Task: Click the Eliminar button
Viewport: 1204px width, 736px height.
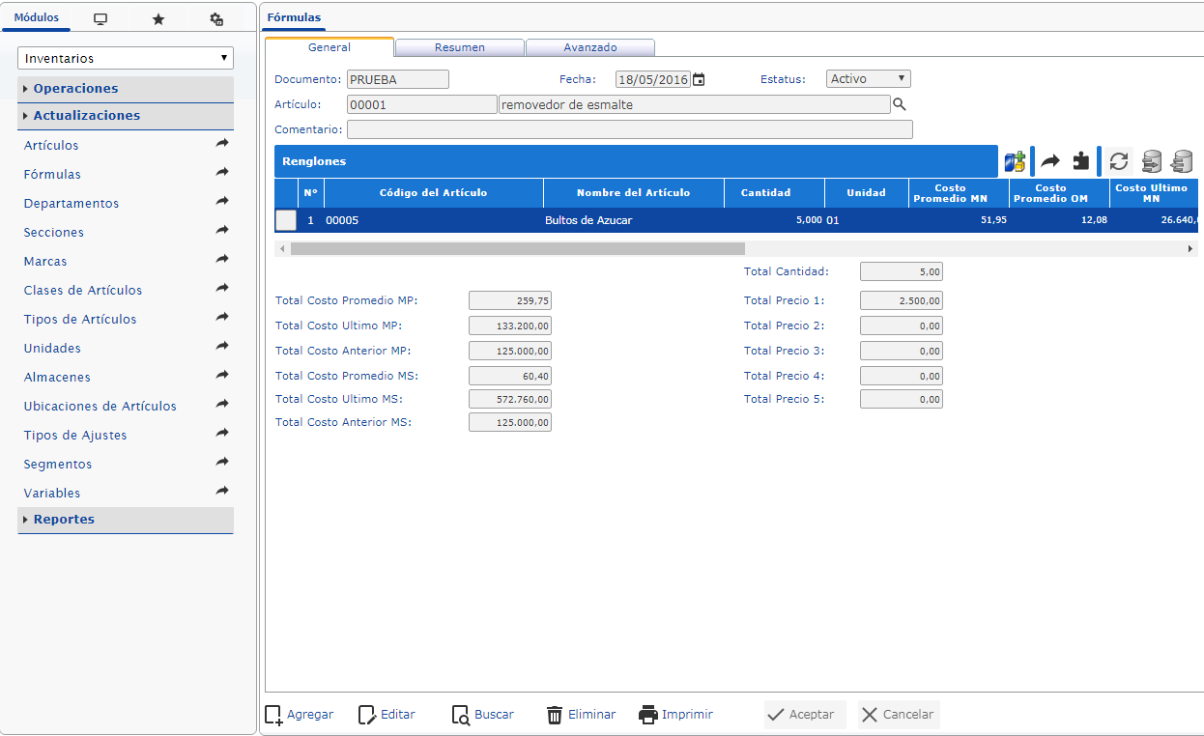Action: [x=581, y=715]
